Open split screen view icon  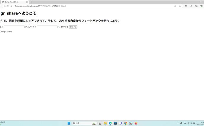click(186, 6)
